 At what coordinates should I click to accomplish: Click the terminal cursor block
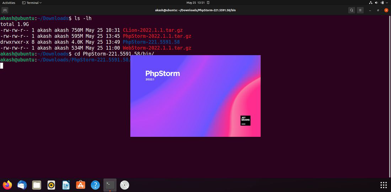(1, 66)
